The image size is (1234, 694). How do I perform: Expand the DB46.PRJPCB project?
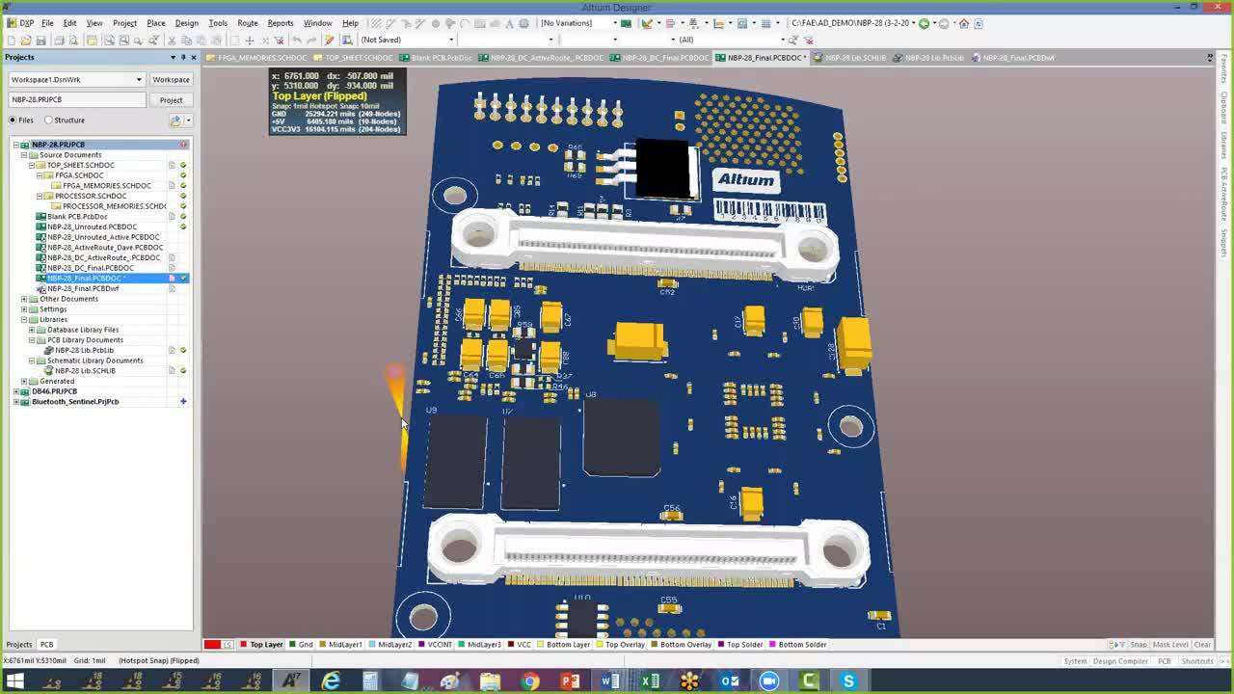pos(16,391)
